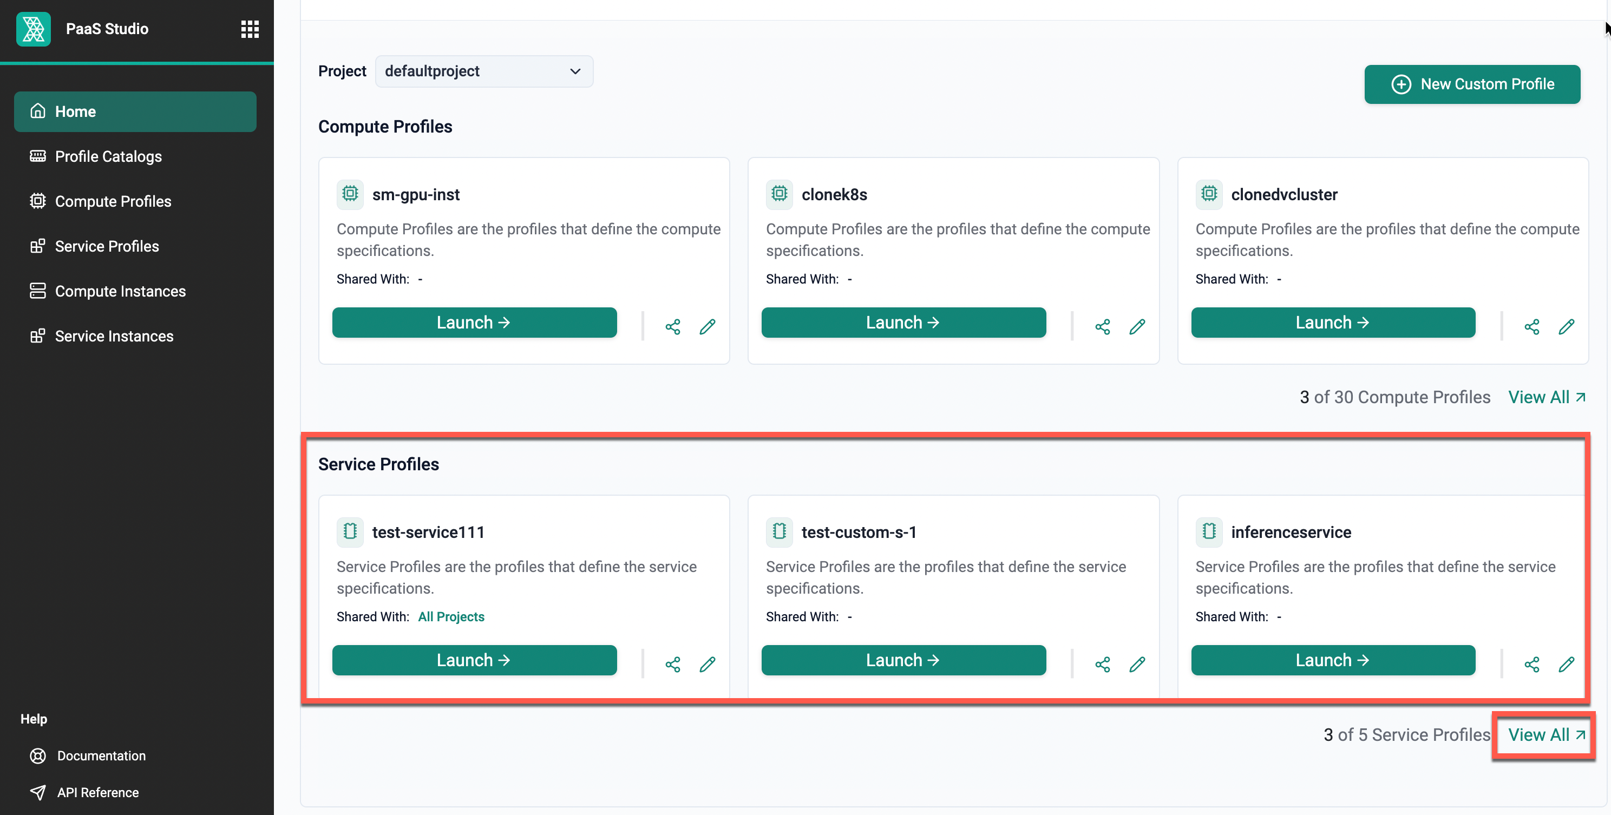
Task: Click the clonek8s chip icon
Action: click(779, 194)
